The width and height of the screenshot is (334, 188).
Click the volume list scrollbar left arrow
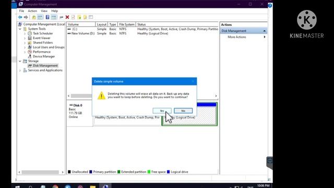(x=68, y=96)
